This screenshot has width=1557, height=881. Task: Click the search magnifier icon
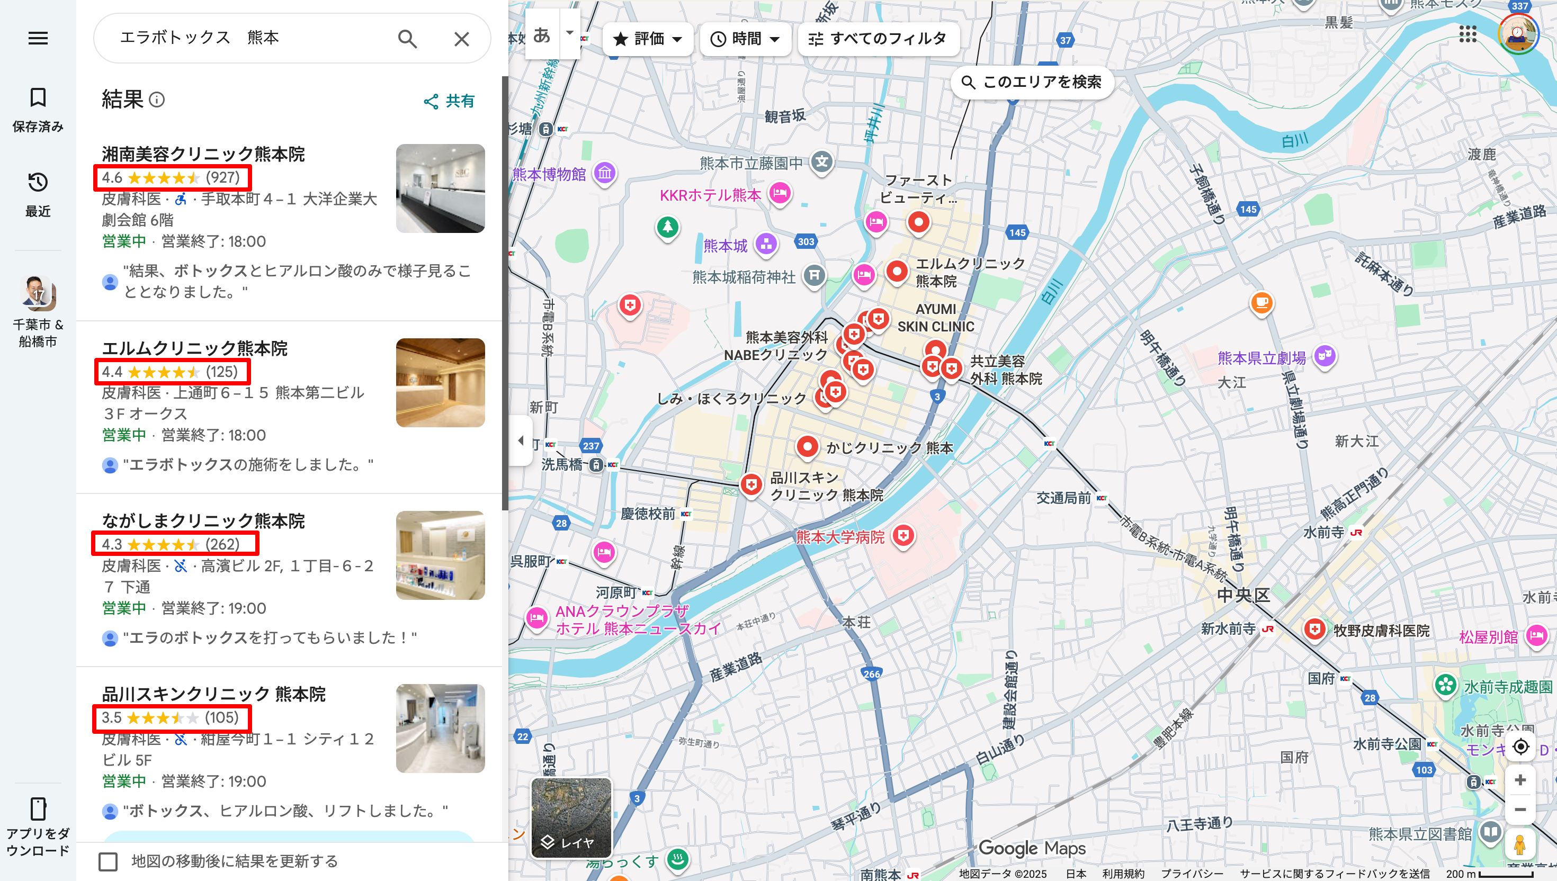(407, 39)
